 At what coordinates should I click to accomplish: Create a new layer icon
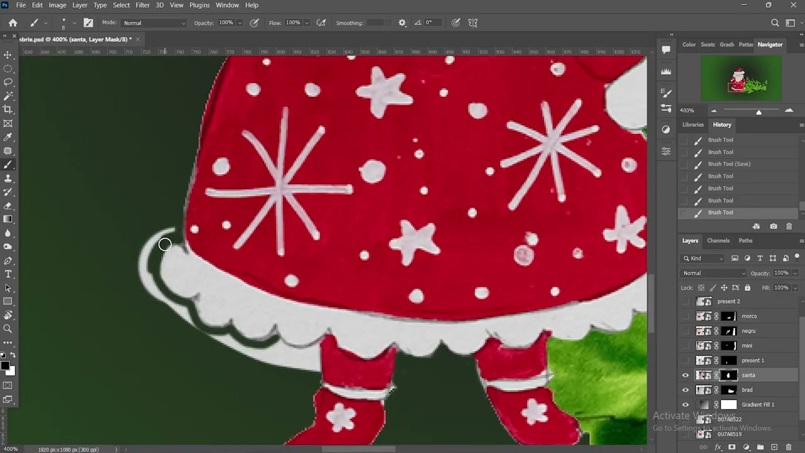(774, 447)
